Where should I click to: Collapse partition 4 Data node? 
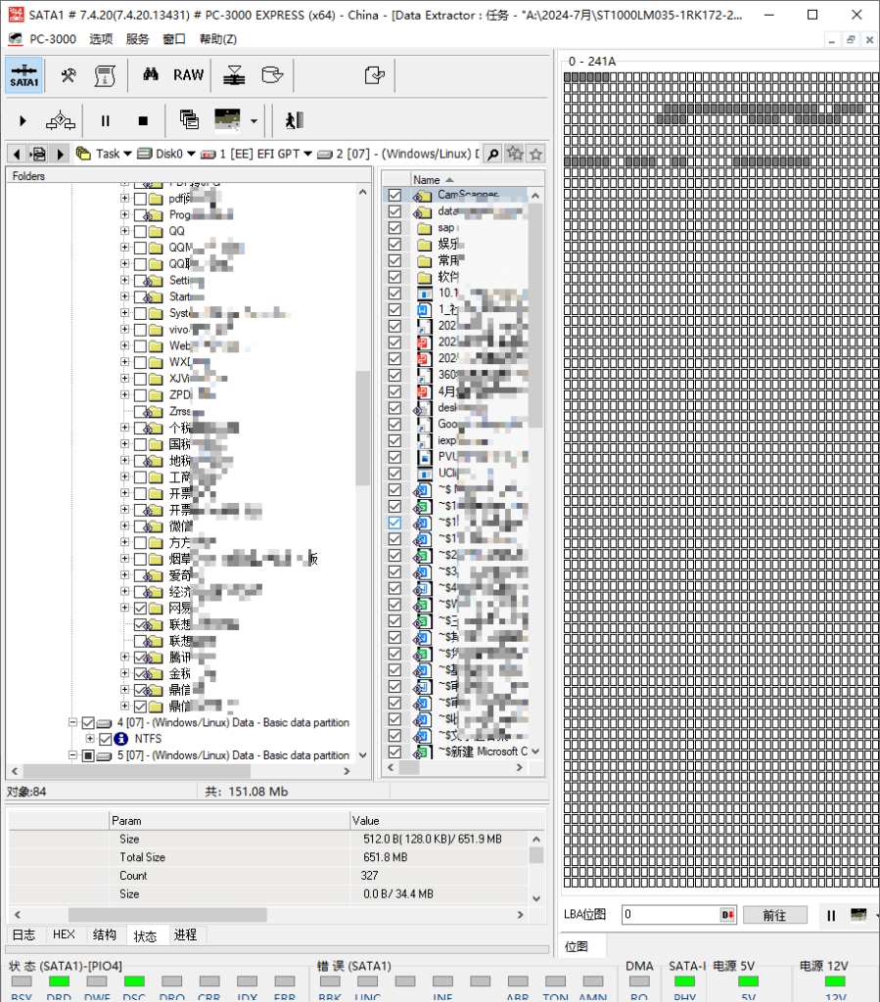click(x=72, y=723)
